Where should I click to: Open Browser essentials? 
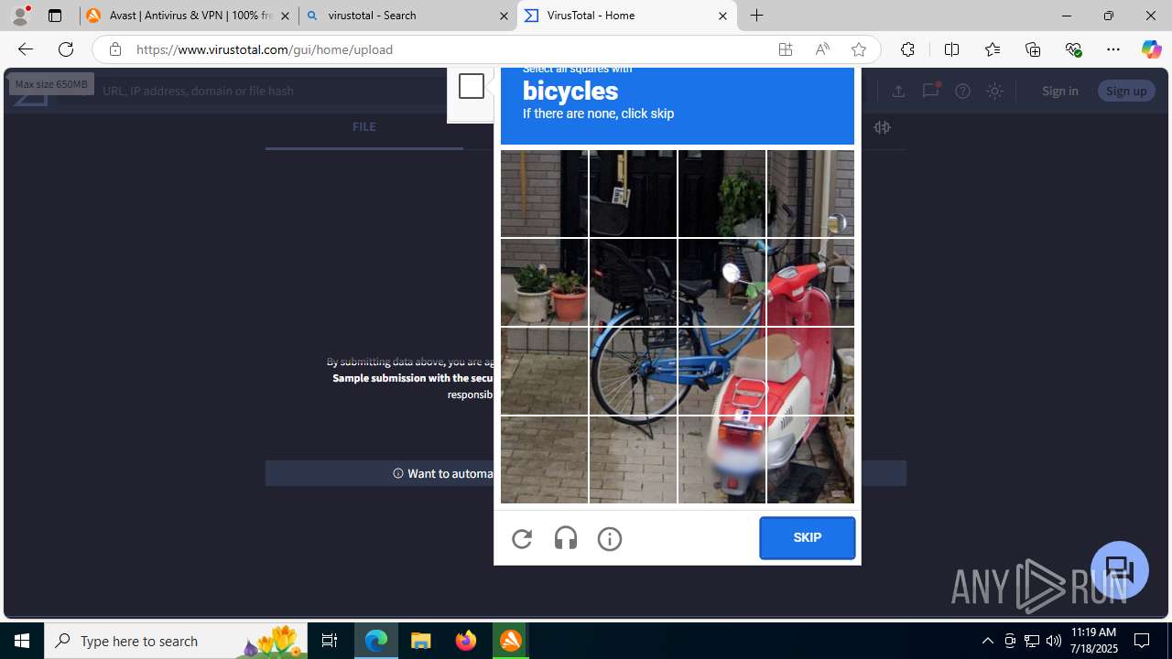click(x=1073, y=49)
